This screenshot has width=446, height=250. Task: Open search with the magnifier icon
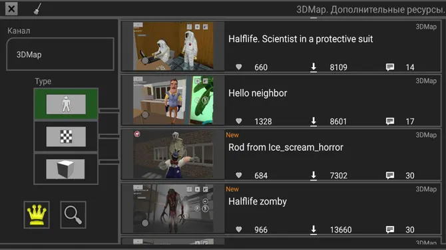[73, 215]
